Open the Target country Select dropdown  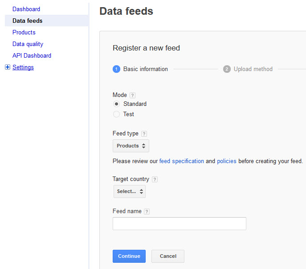tap(130, 191)
